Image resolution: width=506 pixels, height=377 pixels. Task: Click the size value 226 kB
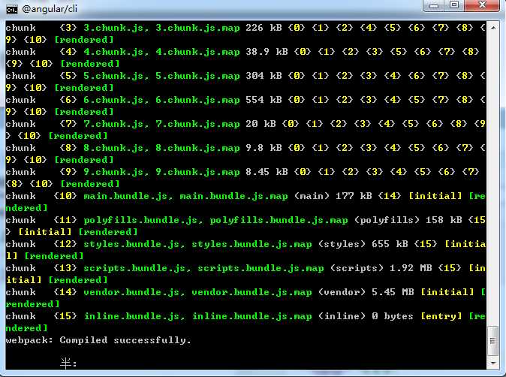[x=264, y=28]
